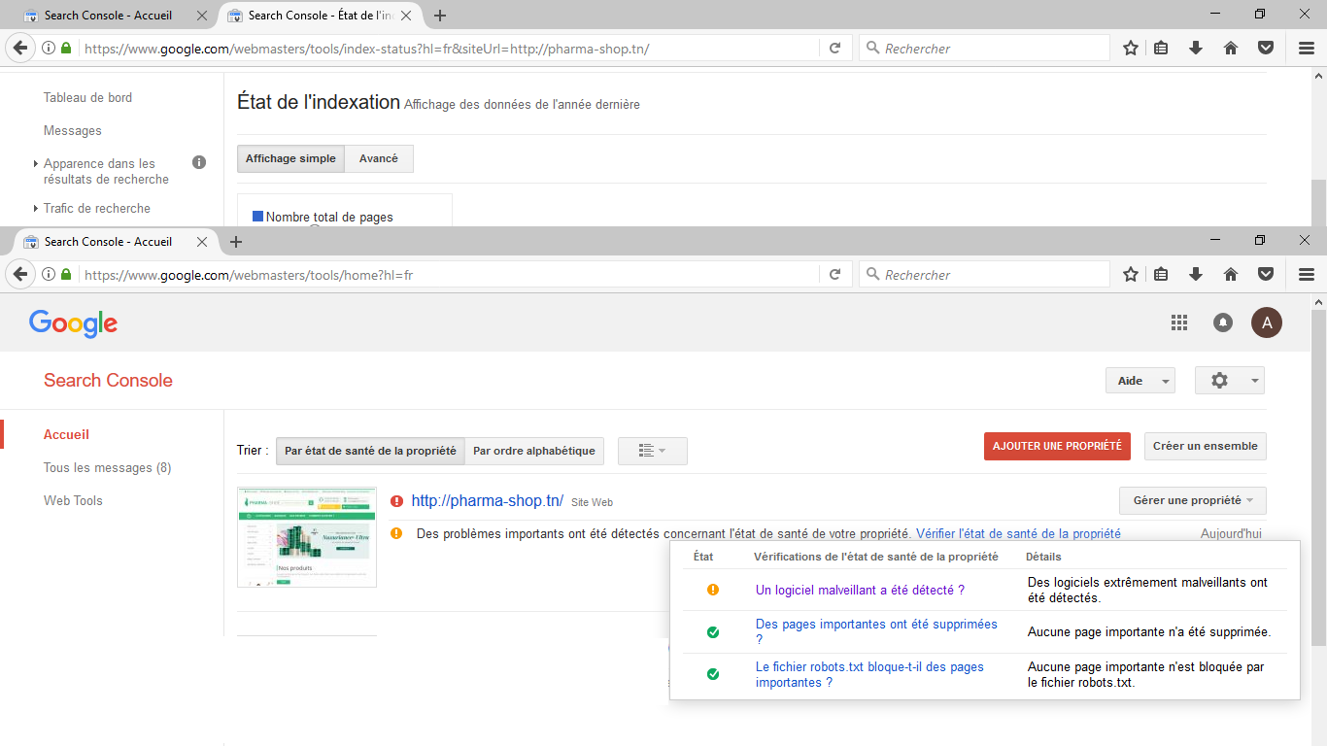Open Accueil in the sidebar
The height and width of the screenshot is (746, 1327).
66,435
